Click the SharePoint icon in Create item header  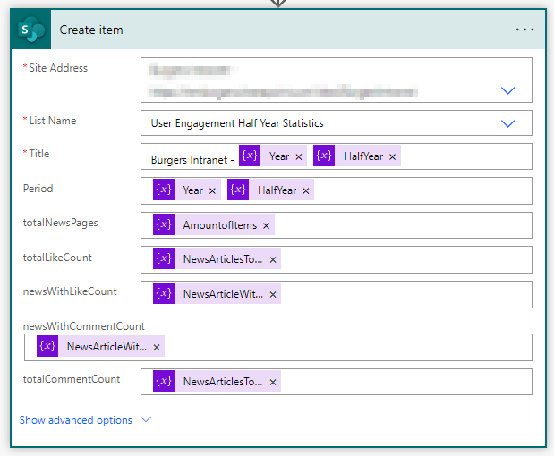pyautogui.click(x=31, y=30)
